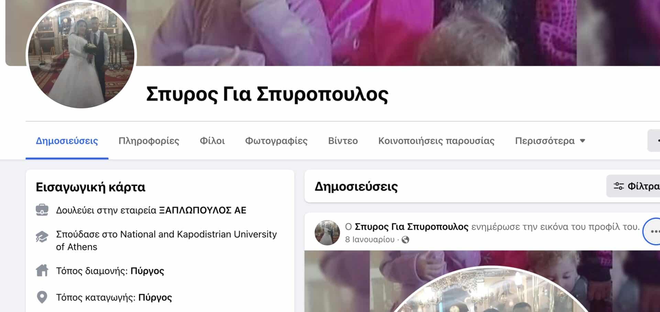Click the briefcase work icon
Image resolution: width=660 pixels, height=312 pixels.
(42, 210)
